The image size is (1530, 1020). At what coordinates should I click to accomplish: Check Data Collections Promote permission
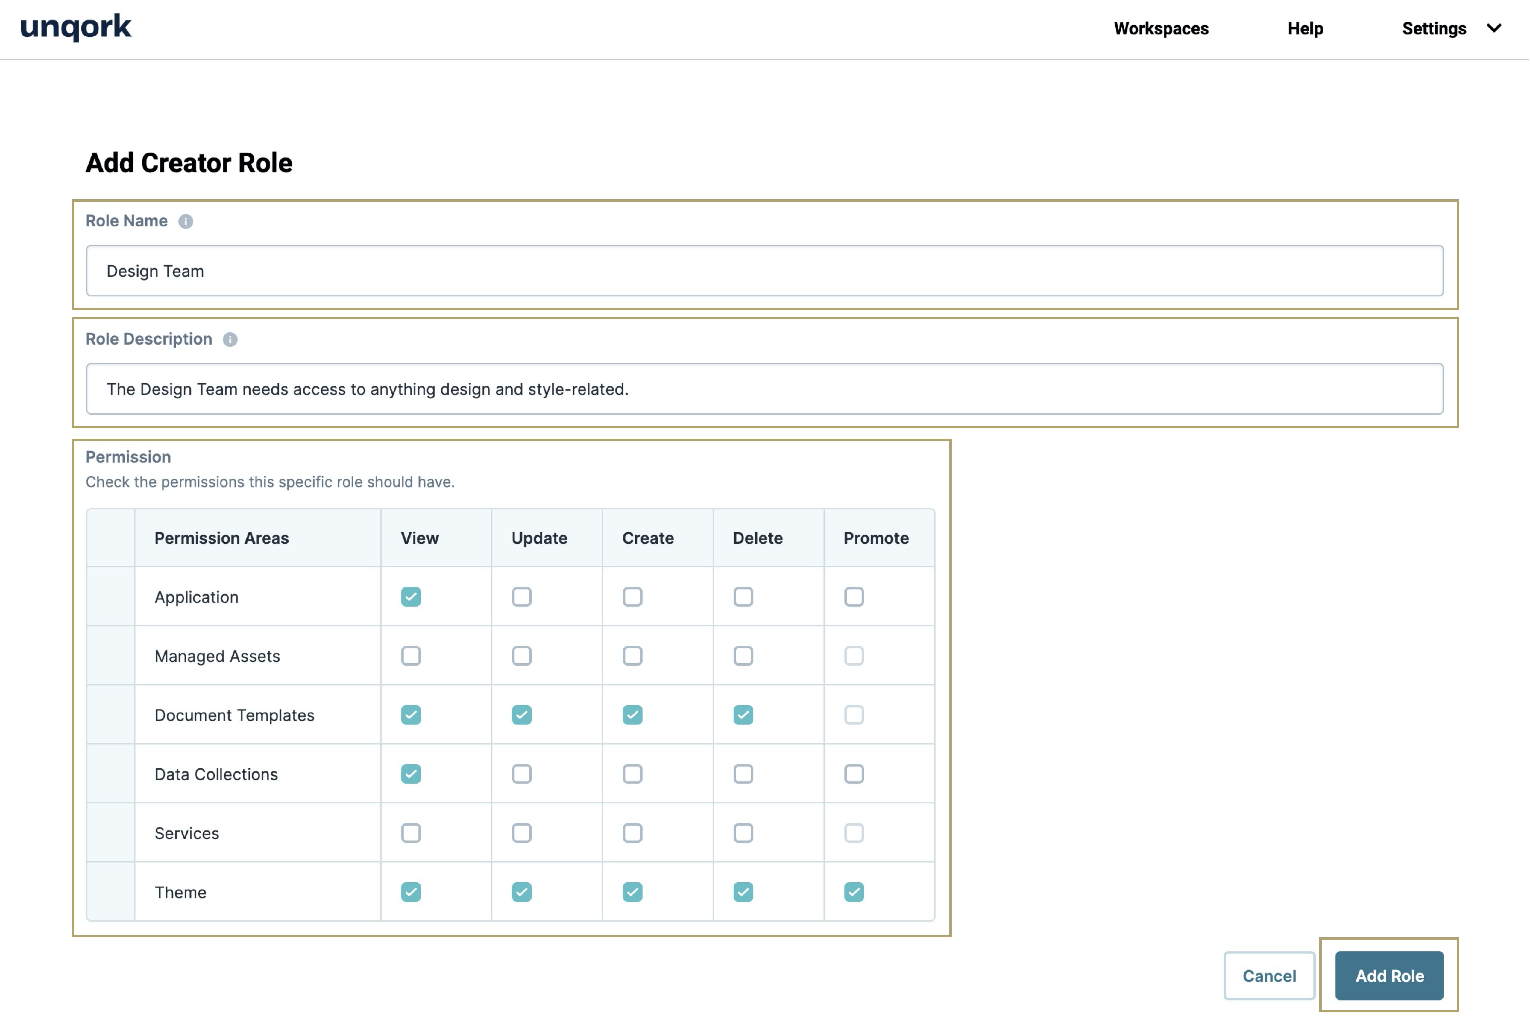coord(854,774)
